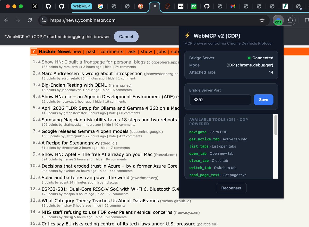Upvote 'Solar and batteries can power the world'
Image resolution: width=309 pixels, height=227 pixels.
39,177
